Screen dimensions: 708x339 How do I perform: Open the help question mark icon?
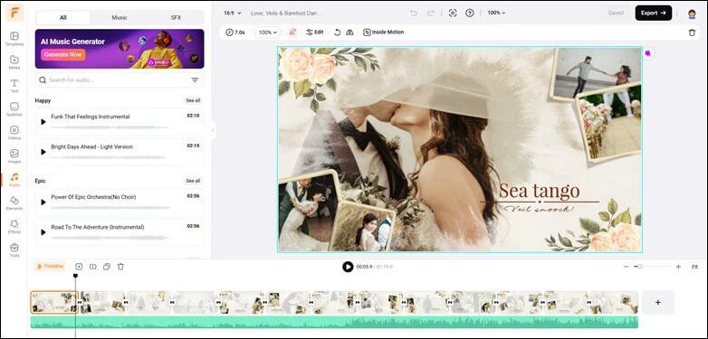coord(470,13)
